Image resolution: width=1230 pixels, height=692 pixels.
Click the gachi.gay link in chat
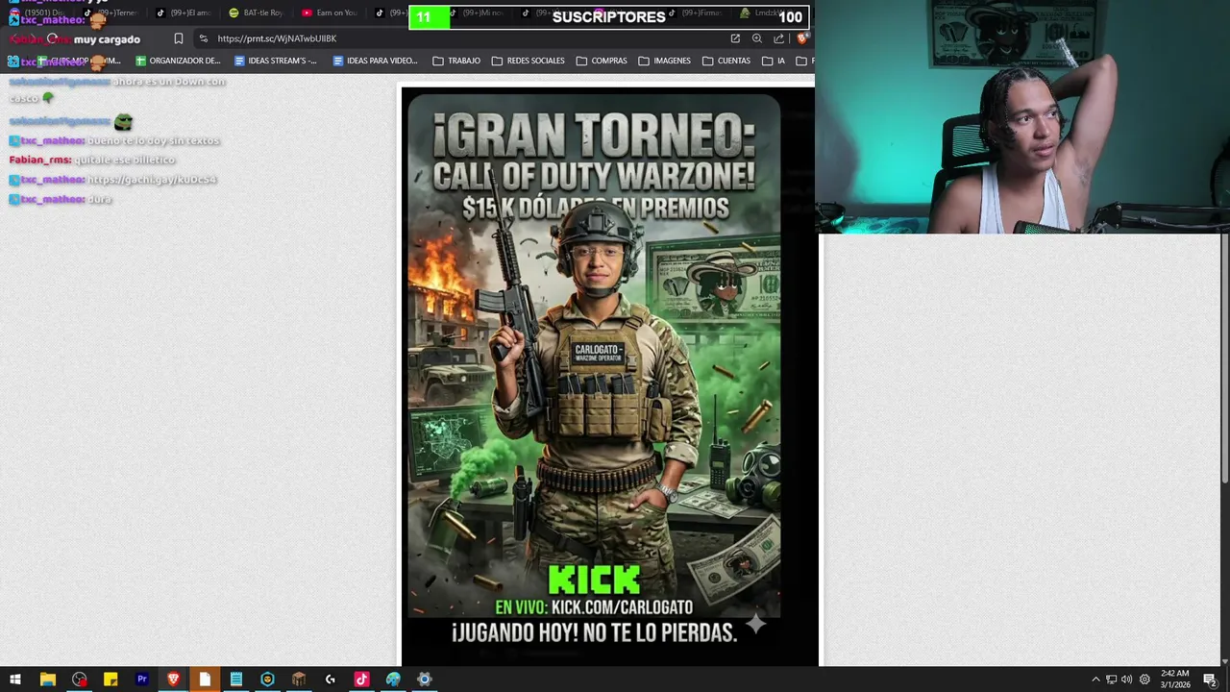pyautogui.click(x=152, y=180)
